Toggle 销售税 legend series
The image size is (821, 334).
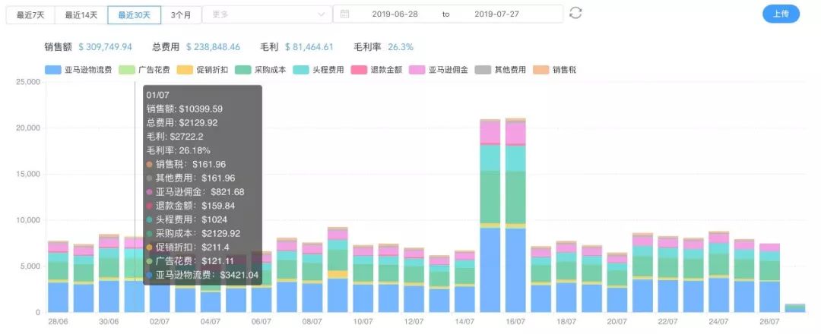point(554,70)
